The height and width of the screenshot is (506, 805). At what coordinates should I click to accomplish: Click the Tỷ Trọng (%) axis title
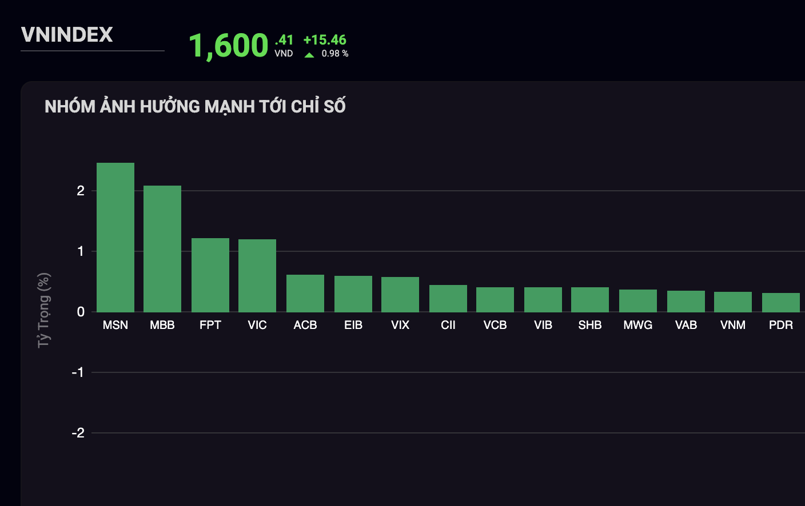tap(43, 310)
